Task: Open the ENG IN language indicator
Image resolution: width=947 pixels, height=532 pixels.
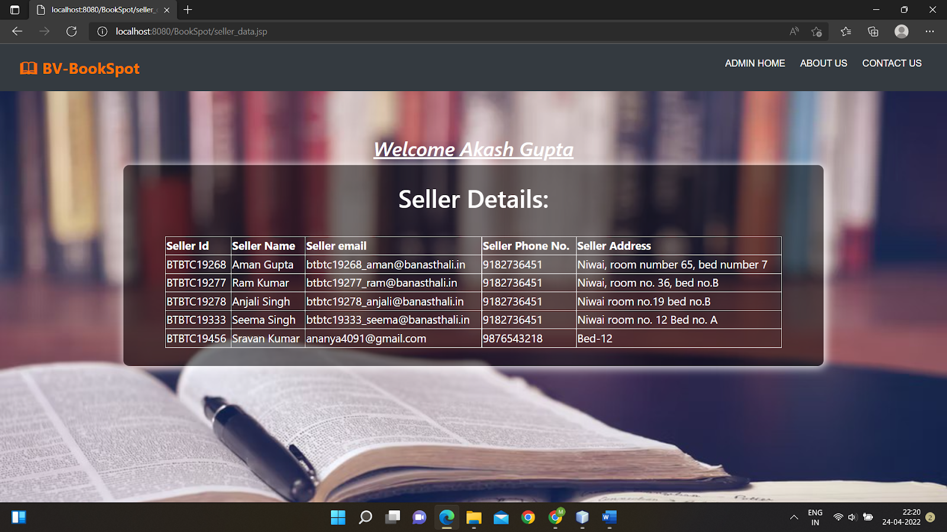Action: [815, 517]
